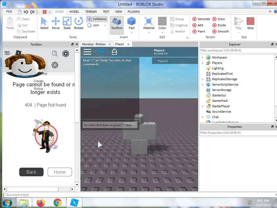The width and height of the screenshot is (277, 208).
Task: Stop the running test session
Action: click(x=250, y=23)
